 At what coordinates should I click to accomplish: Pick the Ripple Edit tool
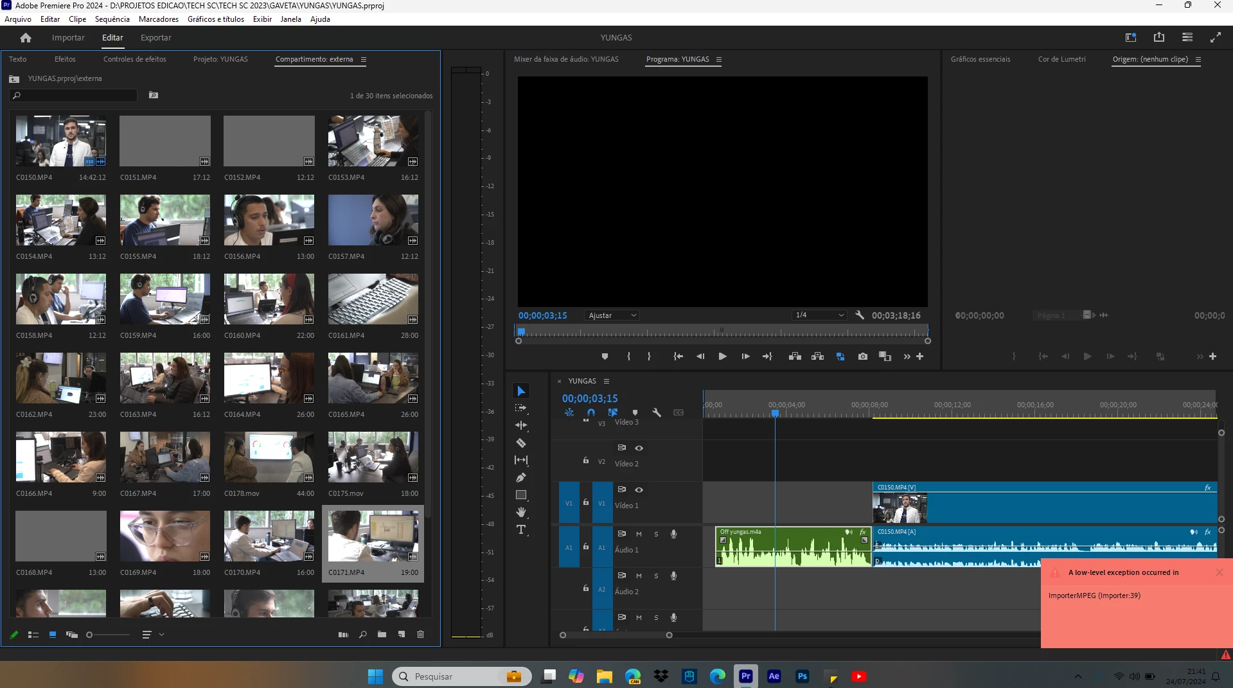(521, 425)
